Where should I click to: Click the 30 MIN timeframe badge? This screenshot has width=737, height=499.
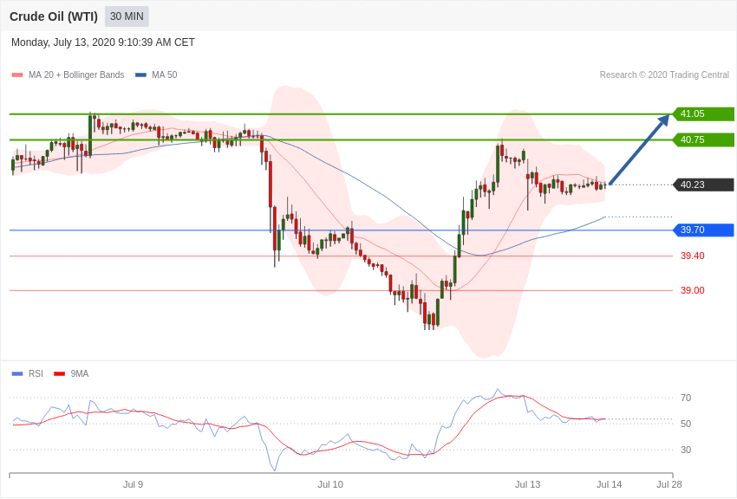[127, 16]
